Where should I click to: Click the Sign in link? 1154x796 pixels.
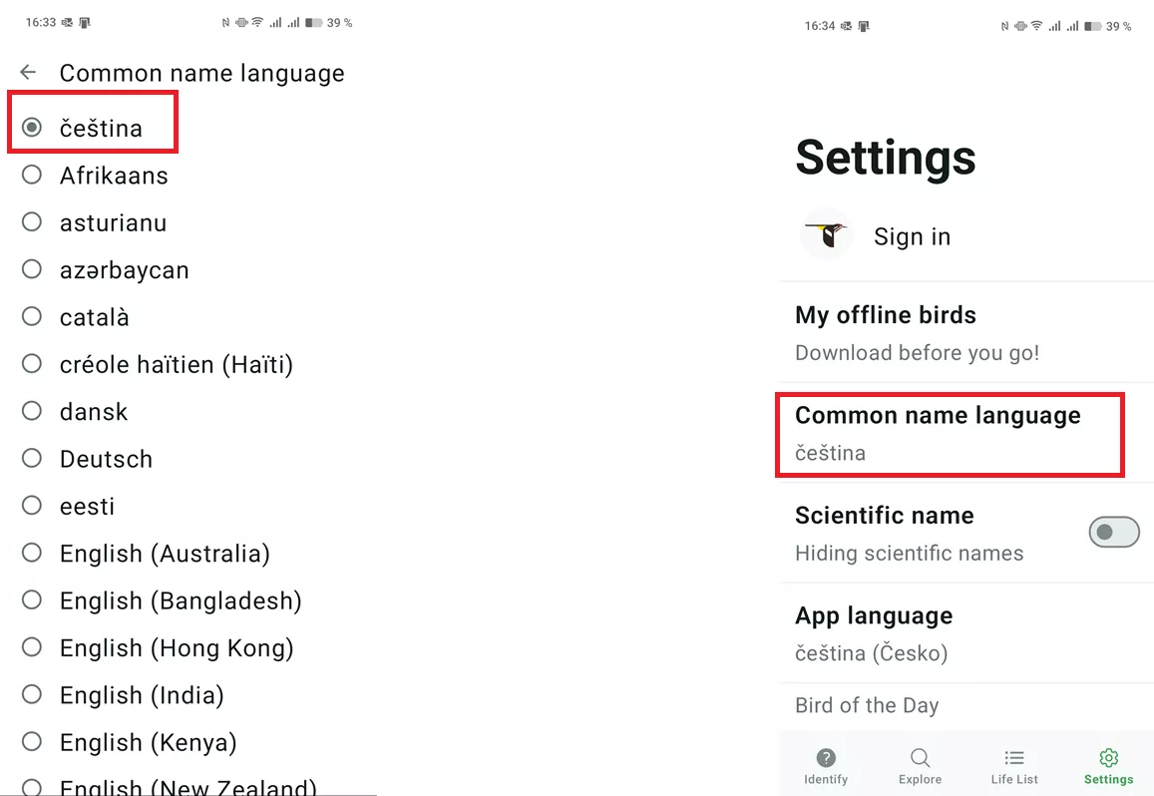coord(912,236)
